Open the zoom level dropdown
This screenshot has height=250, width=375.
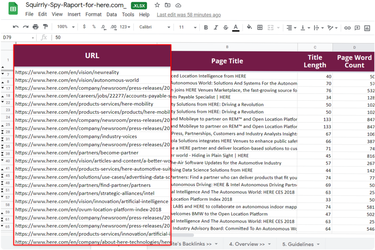(66, 27)
